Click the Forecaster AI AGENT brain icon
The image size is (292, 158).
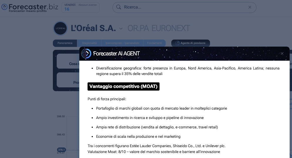[x=86, y=53]
